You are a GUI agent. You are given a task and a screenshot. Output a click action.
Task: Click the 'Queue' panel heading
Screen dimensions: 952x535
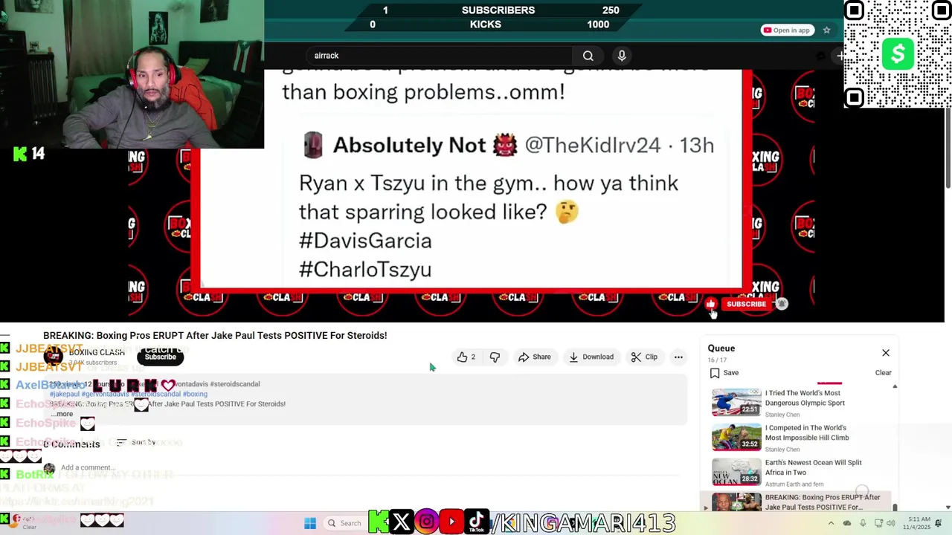pos(721,348)
